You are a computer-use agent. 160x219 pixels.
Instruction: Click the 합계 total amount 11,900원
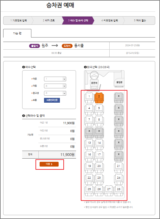pyautogui.click(x=67, y=154)
